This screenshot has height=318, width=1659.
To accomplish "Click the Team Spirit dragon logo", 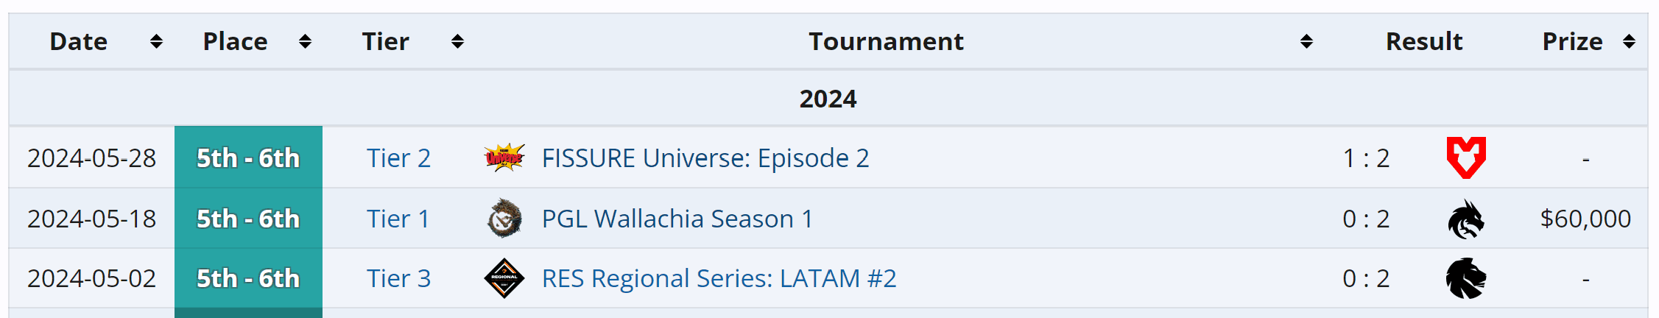I will tap(1465, 219).
